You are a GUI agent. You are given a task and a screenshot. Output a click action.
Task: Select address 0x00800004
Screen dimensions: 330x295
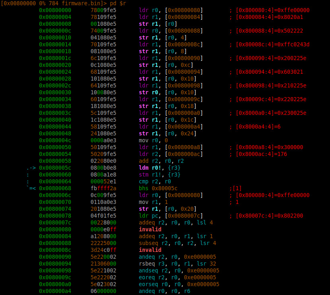tap(55, 17)
